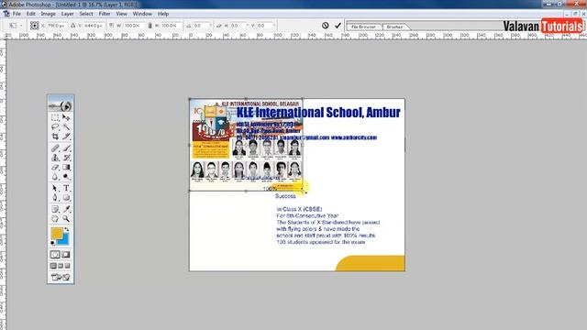The height and width of the screenshot is (330, 587).
Task: Select the Zoom tool
Action: (x=66, y=218)
